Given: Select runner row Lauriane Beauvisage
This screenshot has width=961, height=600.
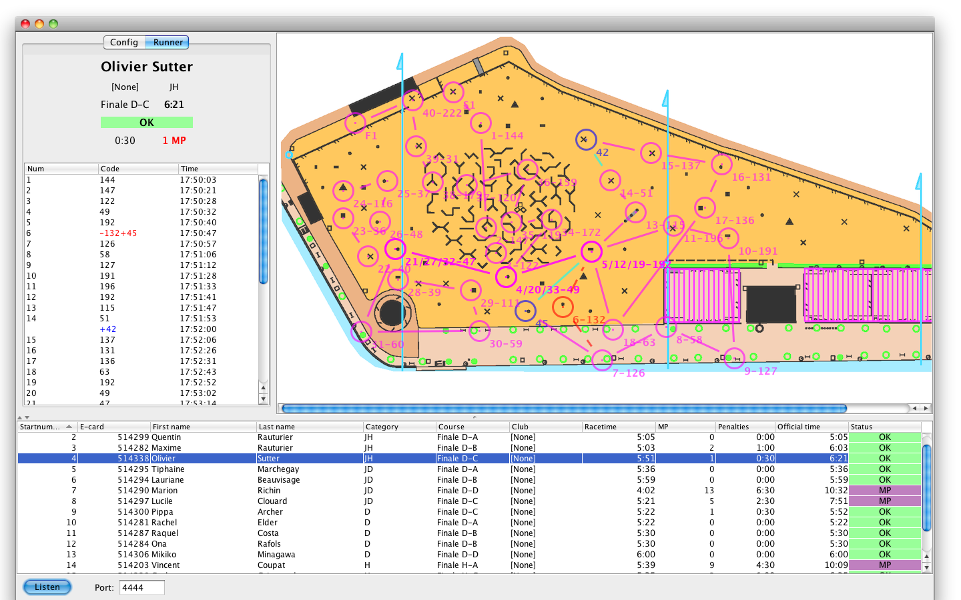Looking at the screenshot, I should [x=469, y=480].
